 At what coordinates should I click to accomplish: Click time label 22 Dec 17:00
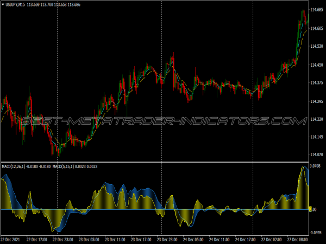[37, 240]
